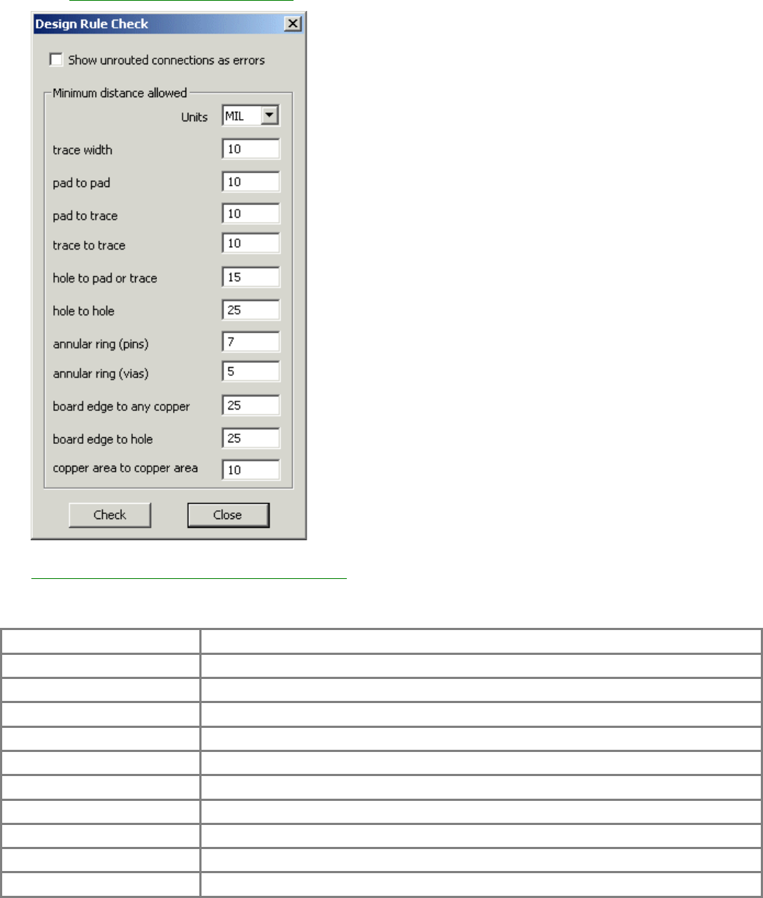Select board edge to any copper field
The width and height of the screenshot is (763, 898).
tap(251, 405)
